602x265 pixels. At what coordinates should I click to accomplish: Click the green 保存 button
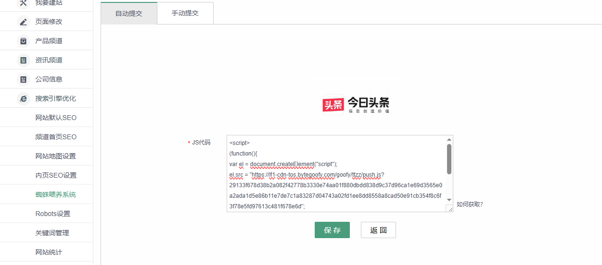(x=332, y=230)
